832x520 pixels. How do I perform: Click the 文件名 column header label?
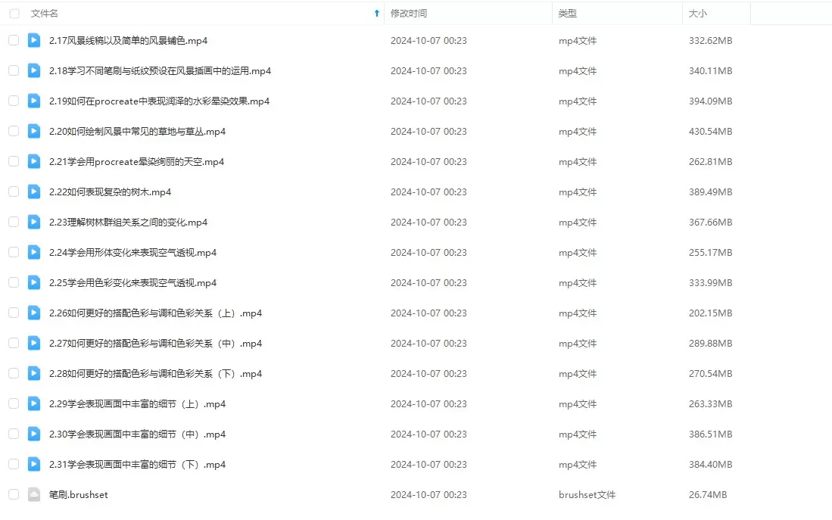[45, 14]
